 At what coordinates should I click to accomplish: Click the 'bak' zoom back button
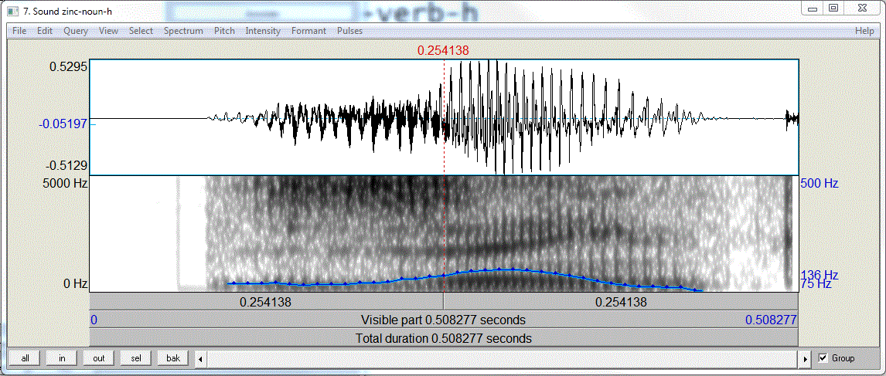(173, 358)
